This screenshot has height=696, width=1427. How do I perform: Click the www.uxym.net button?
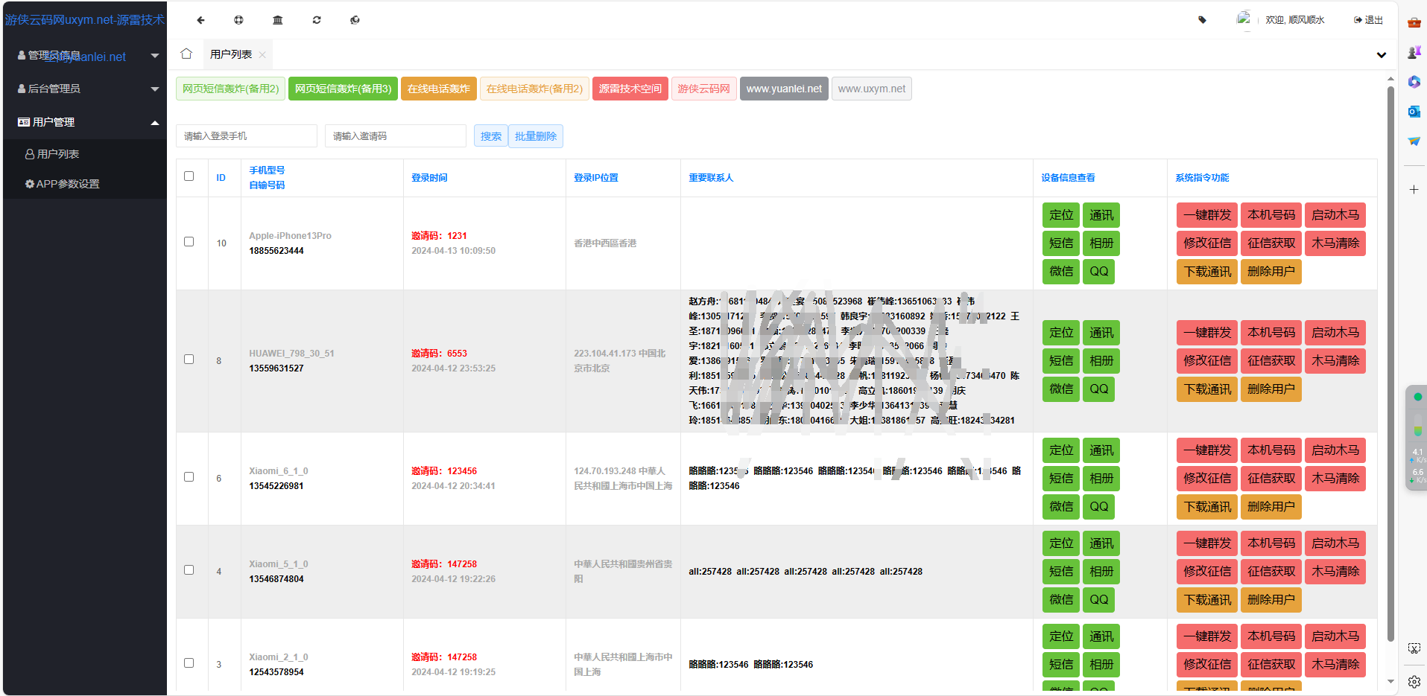click(x=872, y=89)
